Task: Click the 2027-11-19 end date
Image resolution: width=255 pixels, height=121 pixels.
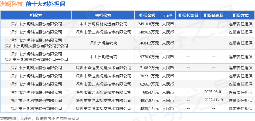Action: tap(214, 100)
